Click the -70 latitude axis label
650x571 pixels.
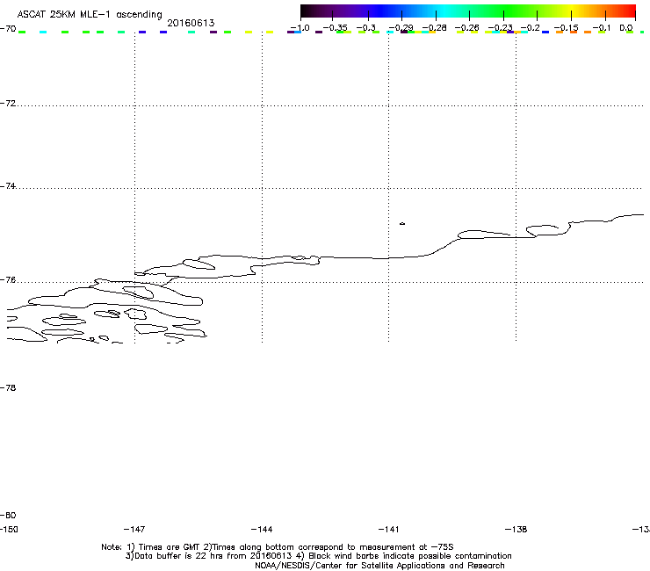8,29
